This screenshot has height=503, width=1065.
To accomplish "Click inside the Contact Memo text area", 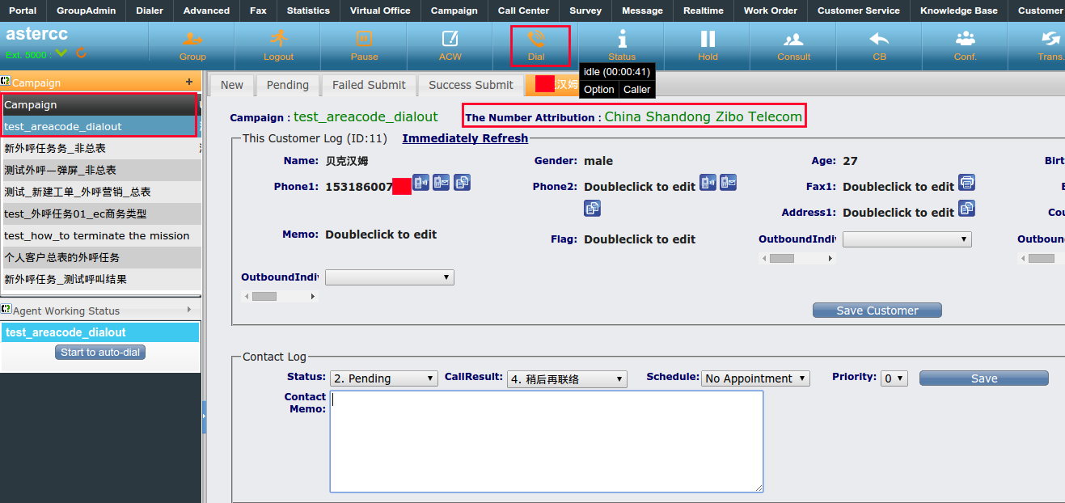I will click(546, 441).
